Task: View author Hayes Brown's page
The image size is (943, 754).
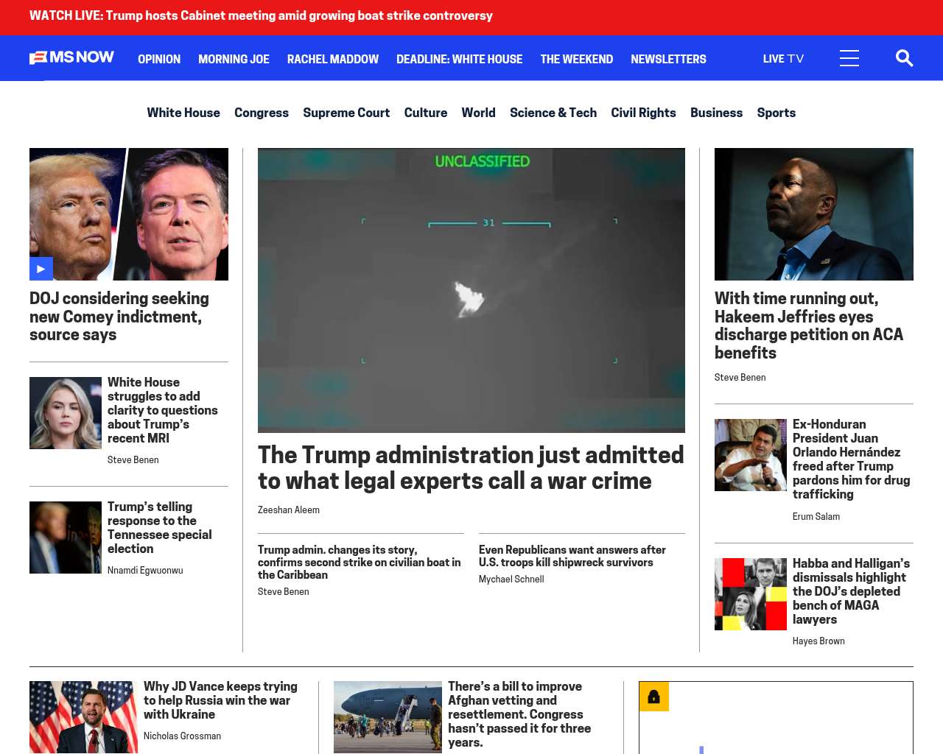Action: (x=818, y=641)
